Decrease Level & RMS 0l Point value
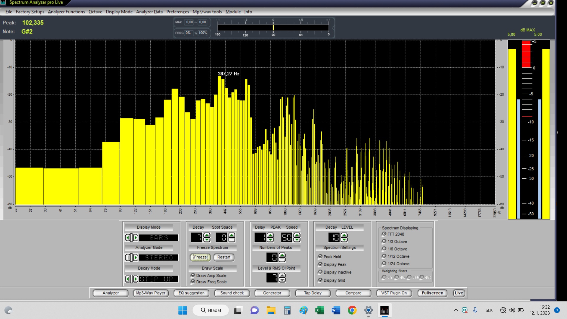This screenshot has width=567, height=319. (x=282, y=280)
